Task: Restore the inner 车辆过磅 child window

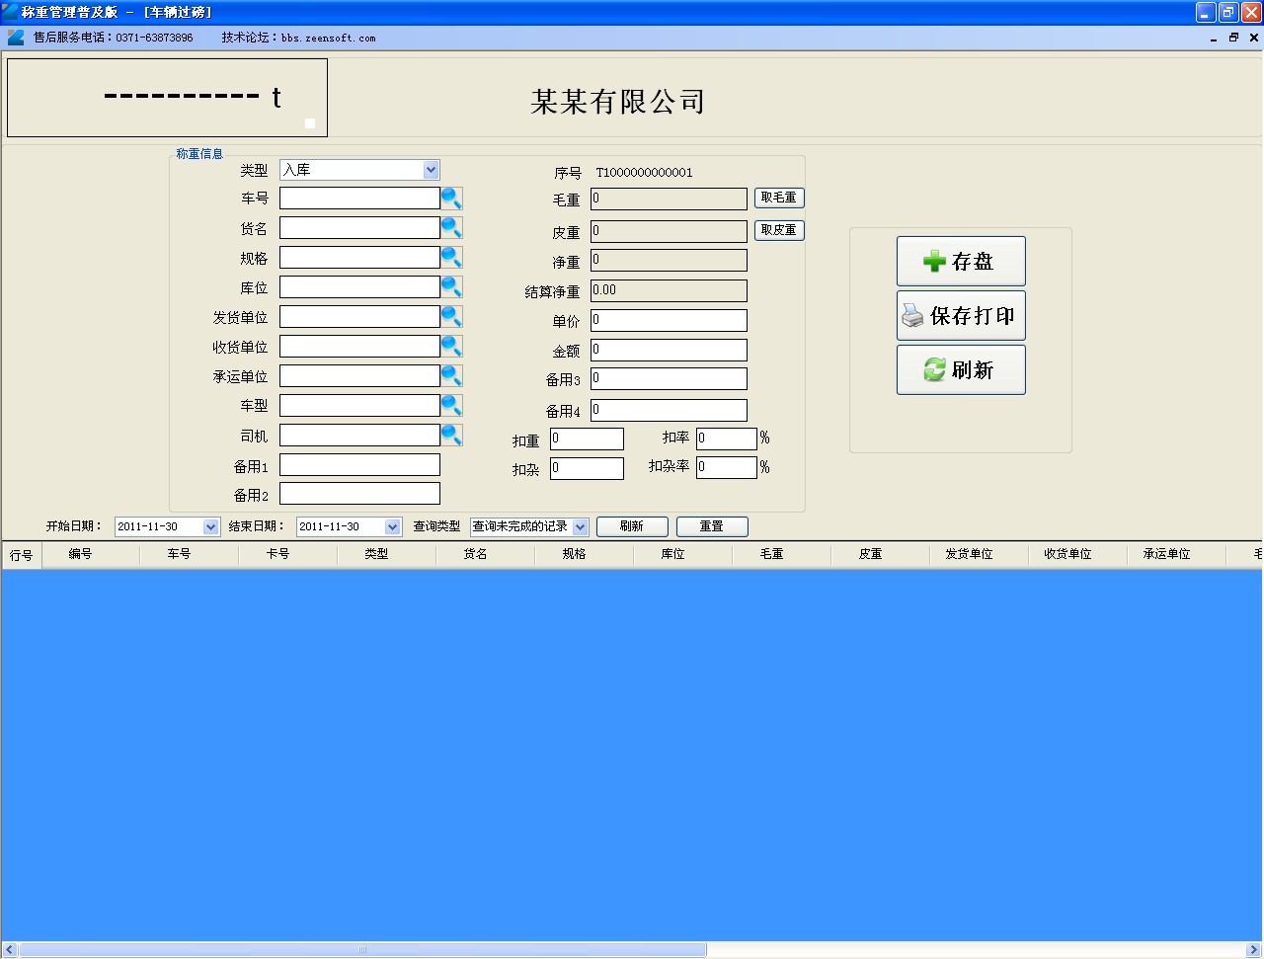Action: 1233,38
